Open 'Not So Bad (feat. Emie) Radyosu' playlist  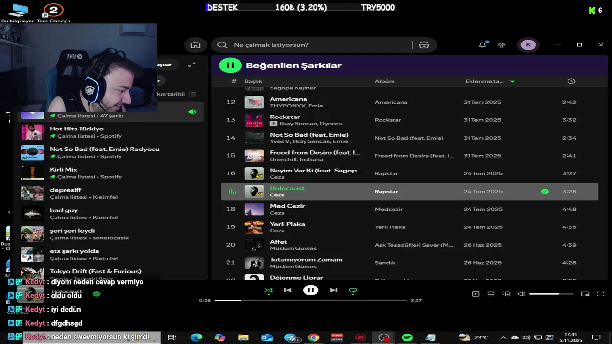(111, 152)
